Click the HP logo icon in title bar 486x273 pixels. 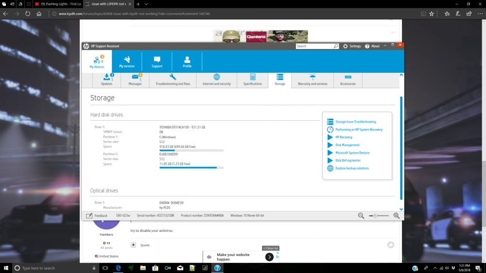click(x=86, y=46)
